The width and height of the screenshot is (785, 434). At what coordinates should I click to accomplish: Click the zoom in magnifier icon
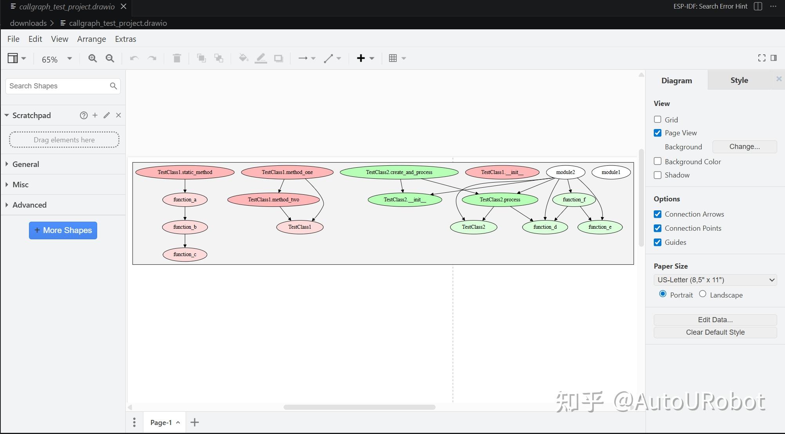point(92,58)
